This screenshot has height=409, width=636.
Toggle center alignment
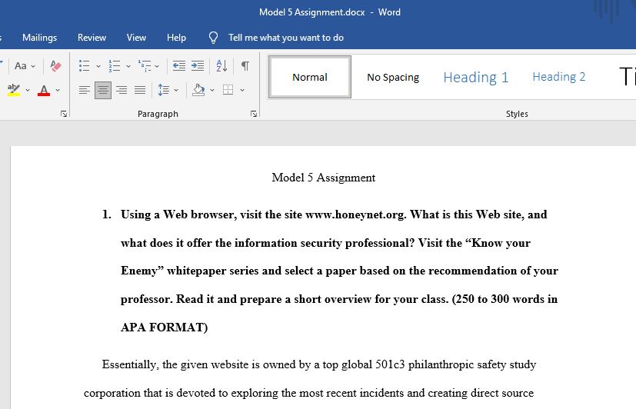click(x=103, y=90)
